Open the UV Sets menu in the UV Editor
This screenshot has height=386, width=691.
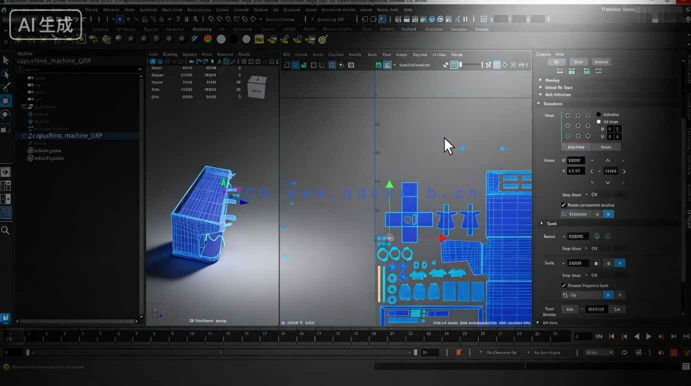(x=438, y=54)
